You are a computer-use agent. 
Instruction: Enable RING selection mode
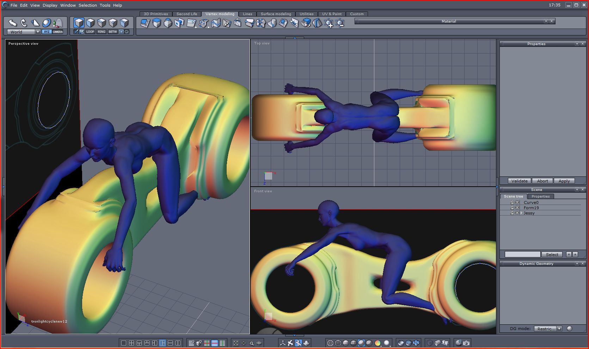(102, 32)
